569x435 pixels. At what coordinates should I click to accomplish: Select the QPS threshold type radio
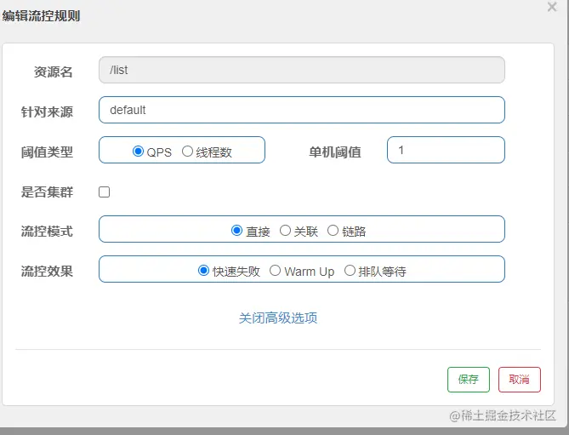point(138,151)
